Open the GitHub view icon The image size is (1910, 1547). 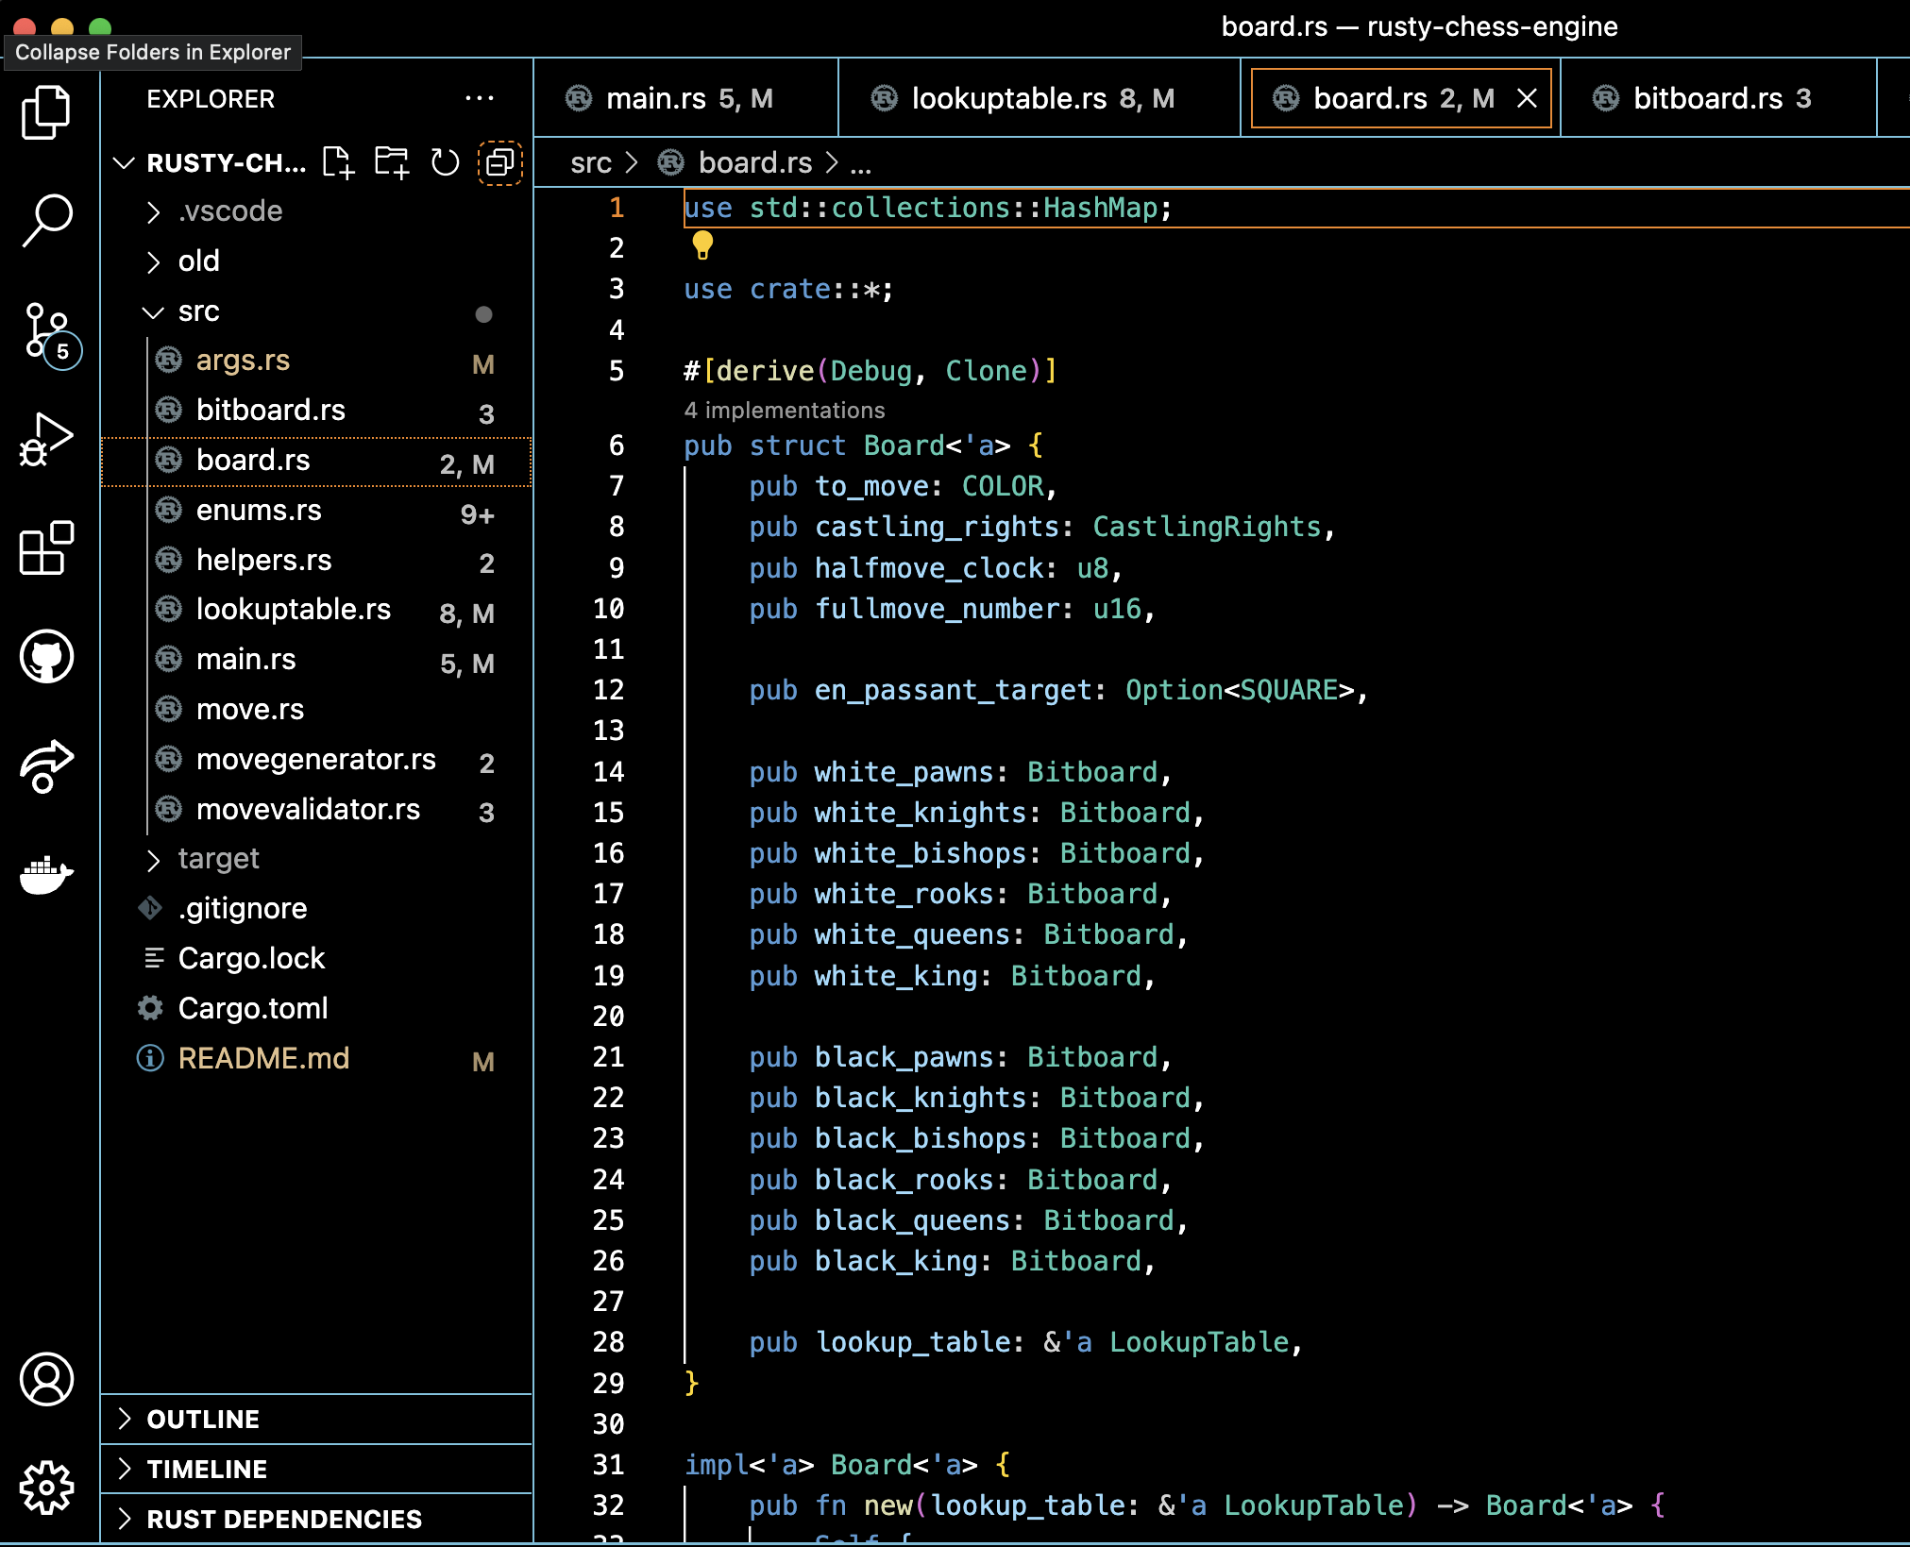46,656
